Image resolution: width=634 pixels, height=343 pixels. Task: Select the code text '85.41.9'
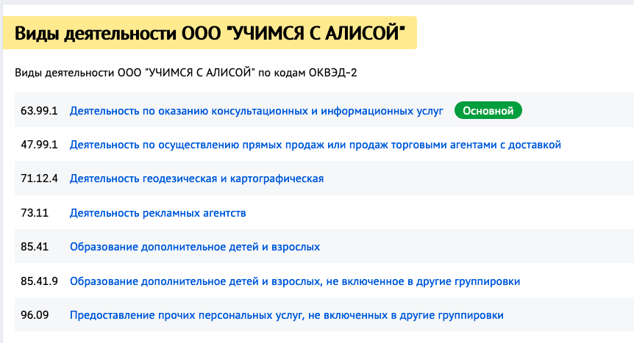[39, 281]
